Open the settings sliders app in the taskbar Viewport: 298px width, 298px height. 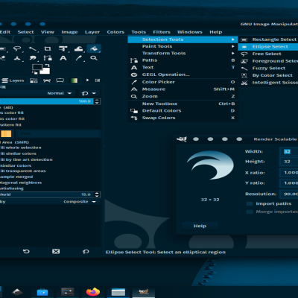68,291
